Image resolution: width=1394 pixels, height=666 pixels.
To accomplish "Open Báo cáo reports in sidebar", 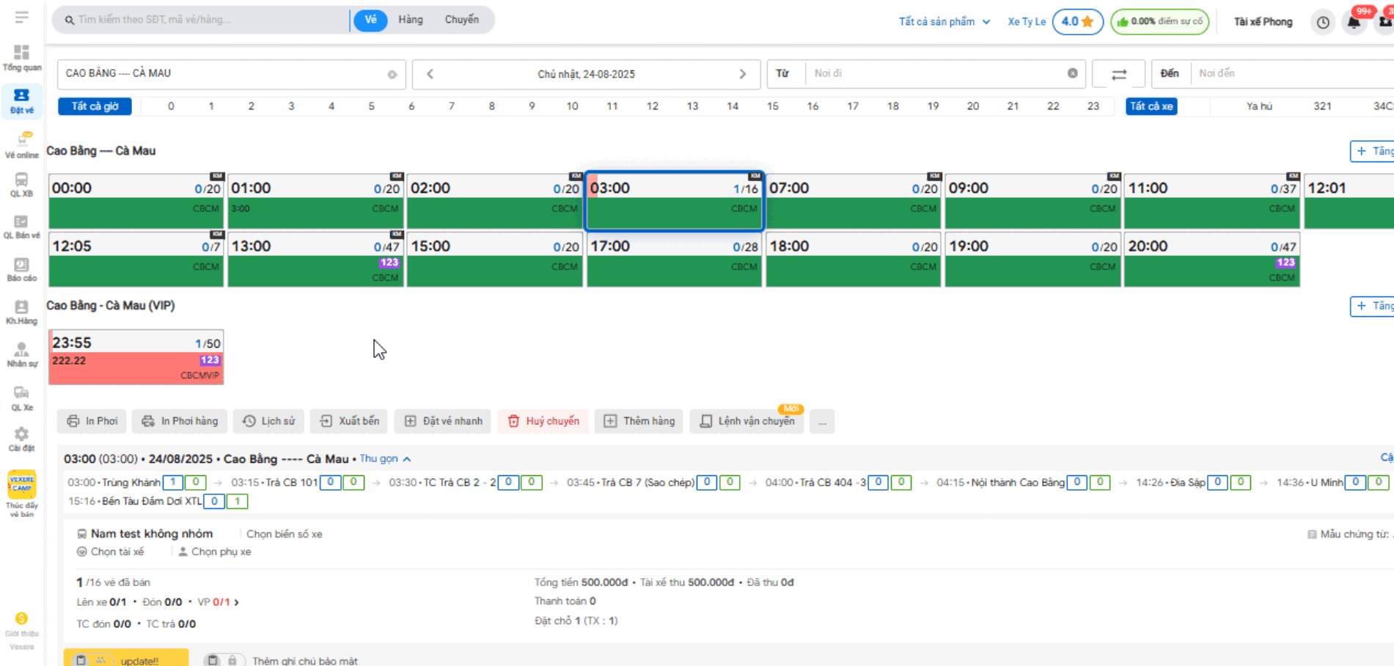I will tap(21, 269).
